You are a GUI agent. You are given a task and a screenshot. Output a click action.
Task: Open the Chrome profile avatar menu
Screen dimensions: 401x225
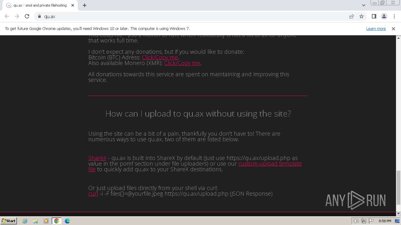[384, 16]
